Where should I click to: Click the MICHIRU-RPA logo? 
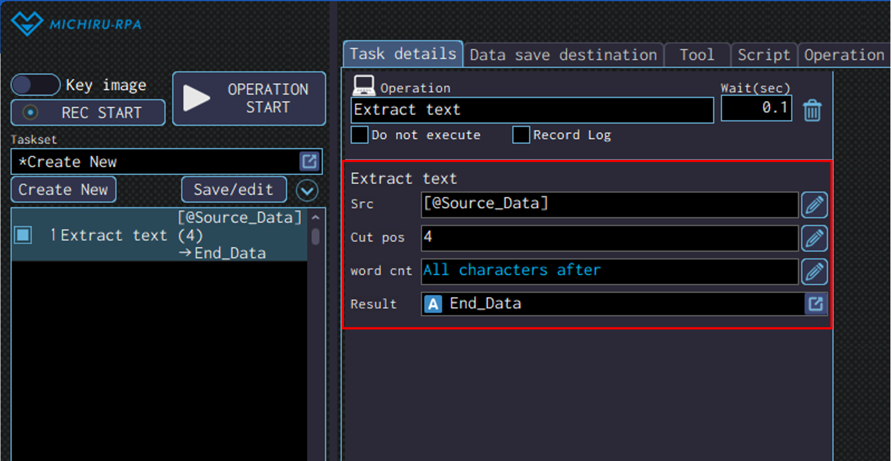[76, 24]
